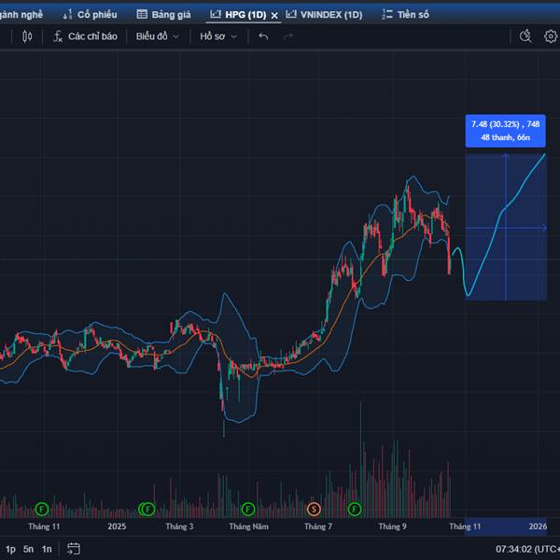This screenshot has width=560, height=560.
Task: Click the sort icon on Cổ phiếu tab
Action: pyautogui.click(x=67, y=14)
